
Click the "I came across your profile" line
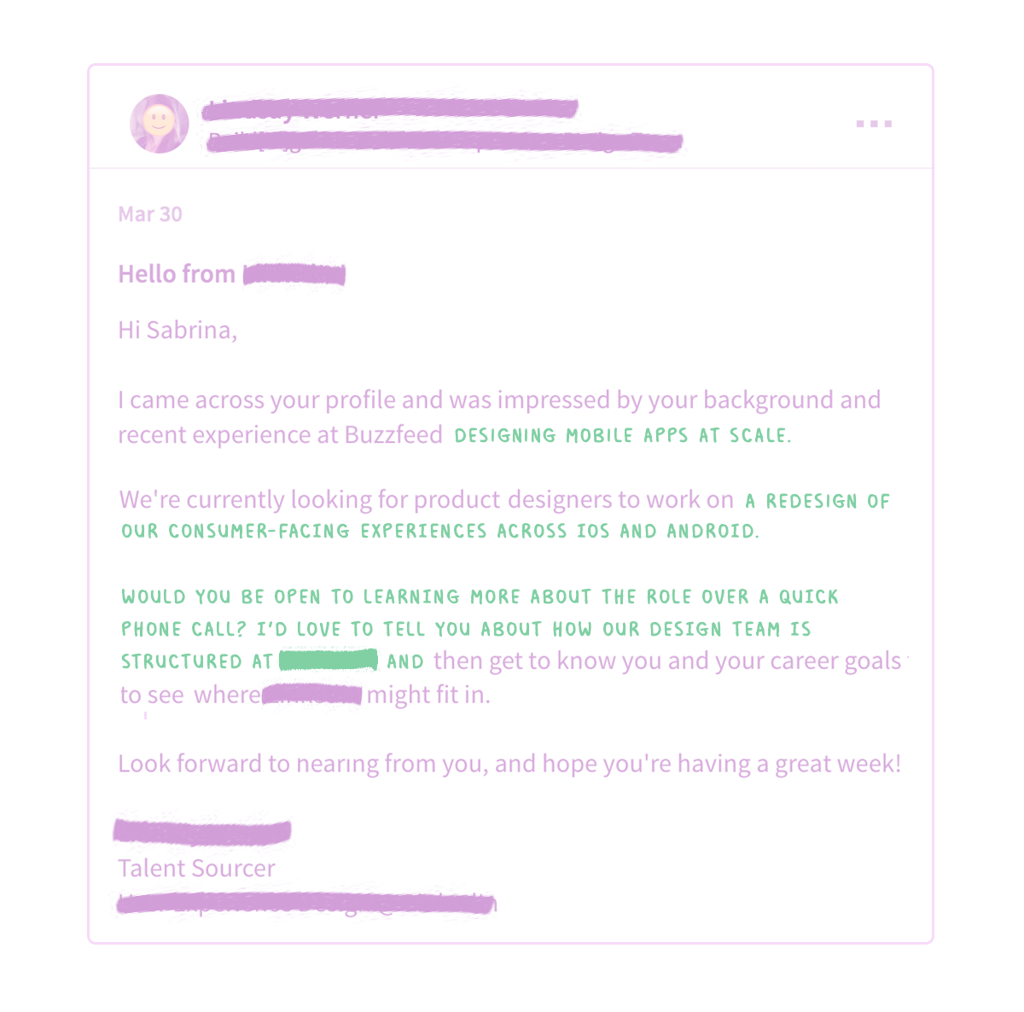tap(499, 400)
